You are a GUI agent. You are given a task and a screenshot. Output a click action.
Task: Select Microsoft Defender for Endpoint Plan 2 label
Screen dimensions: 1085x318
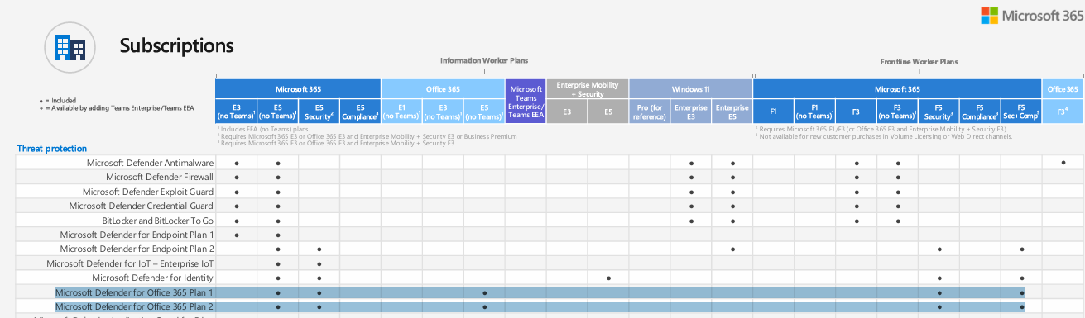pos(137,249)
